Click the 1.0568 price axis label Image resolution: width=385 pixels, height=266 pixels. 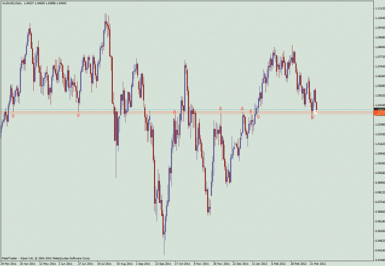click(380, 86)
